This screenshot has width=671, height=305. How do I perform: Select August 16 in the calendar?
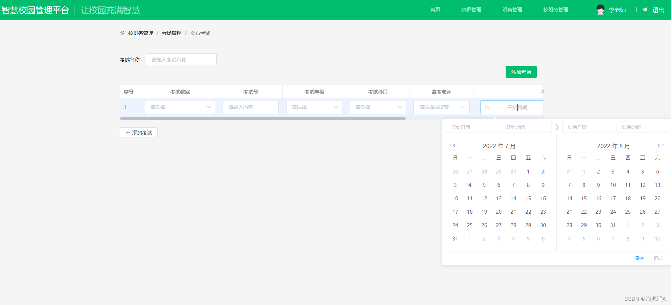[598, 199]
